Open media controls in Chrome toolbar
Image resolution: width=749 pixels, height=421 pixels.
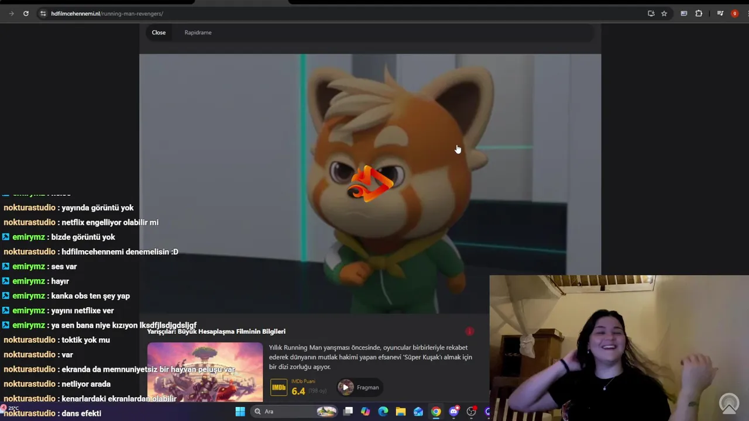pyautogui.click(x=720, y=13)
